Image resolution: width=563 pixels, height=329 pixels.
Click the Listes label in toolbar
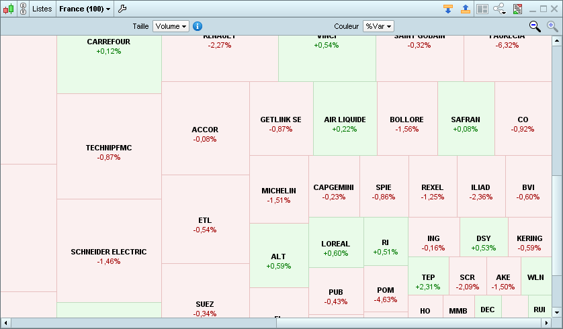click(x=42, y=9)
